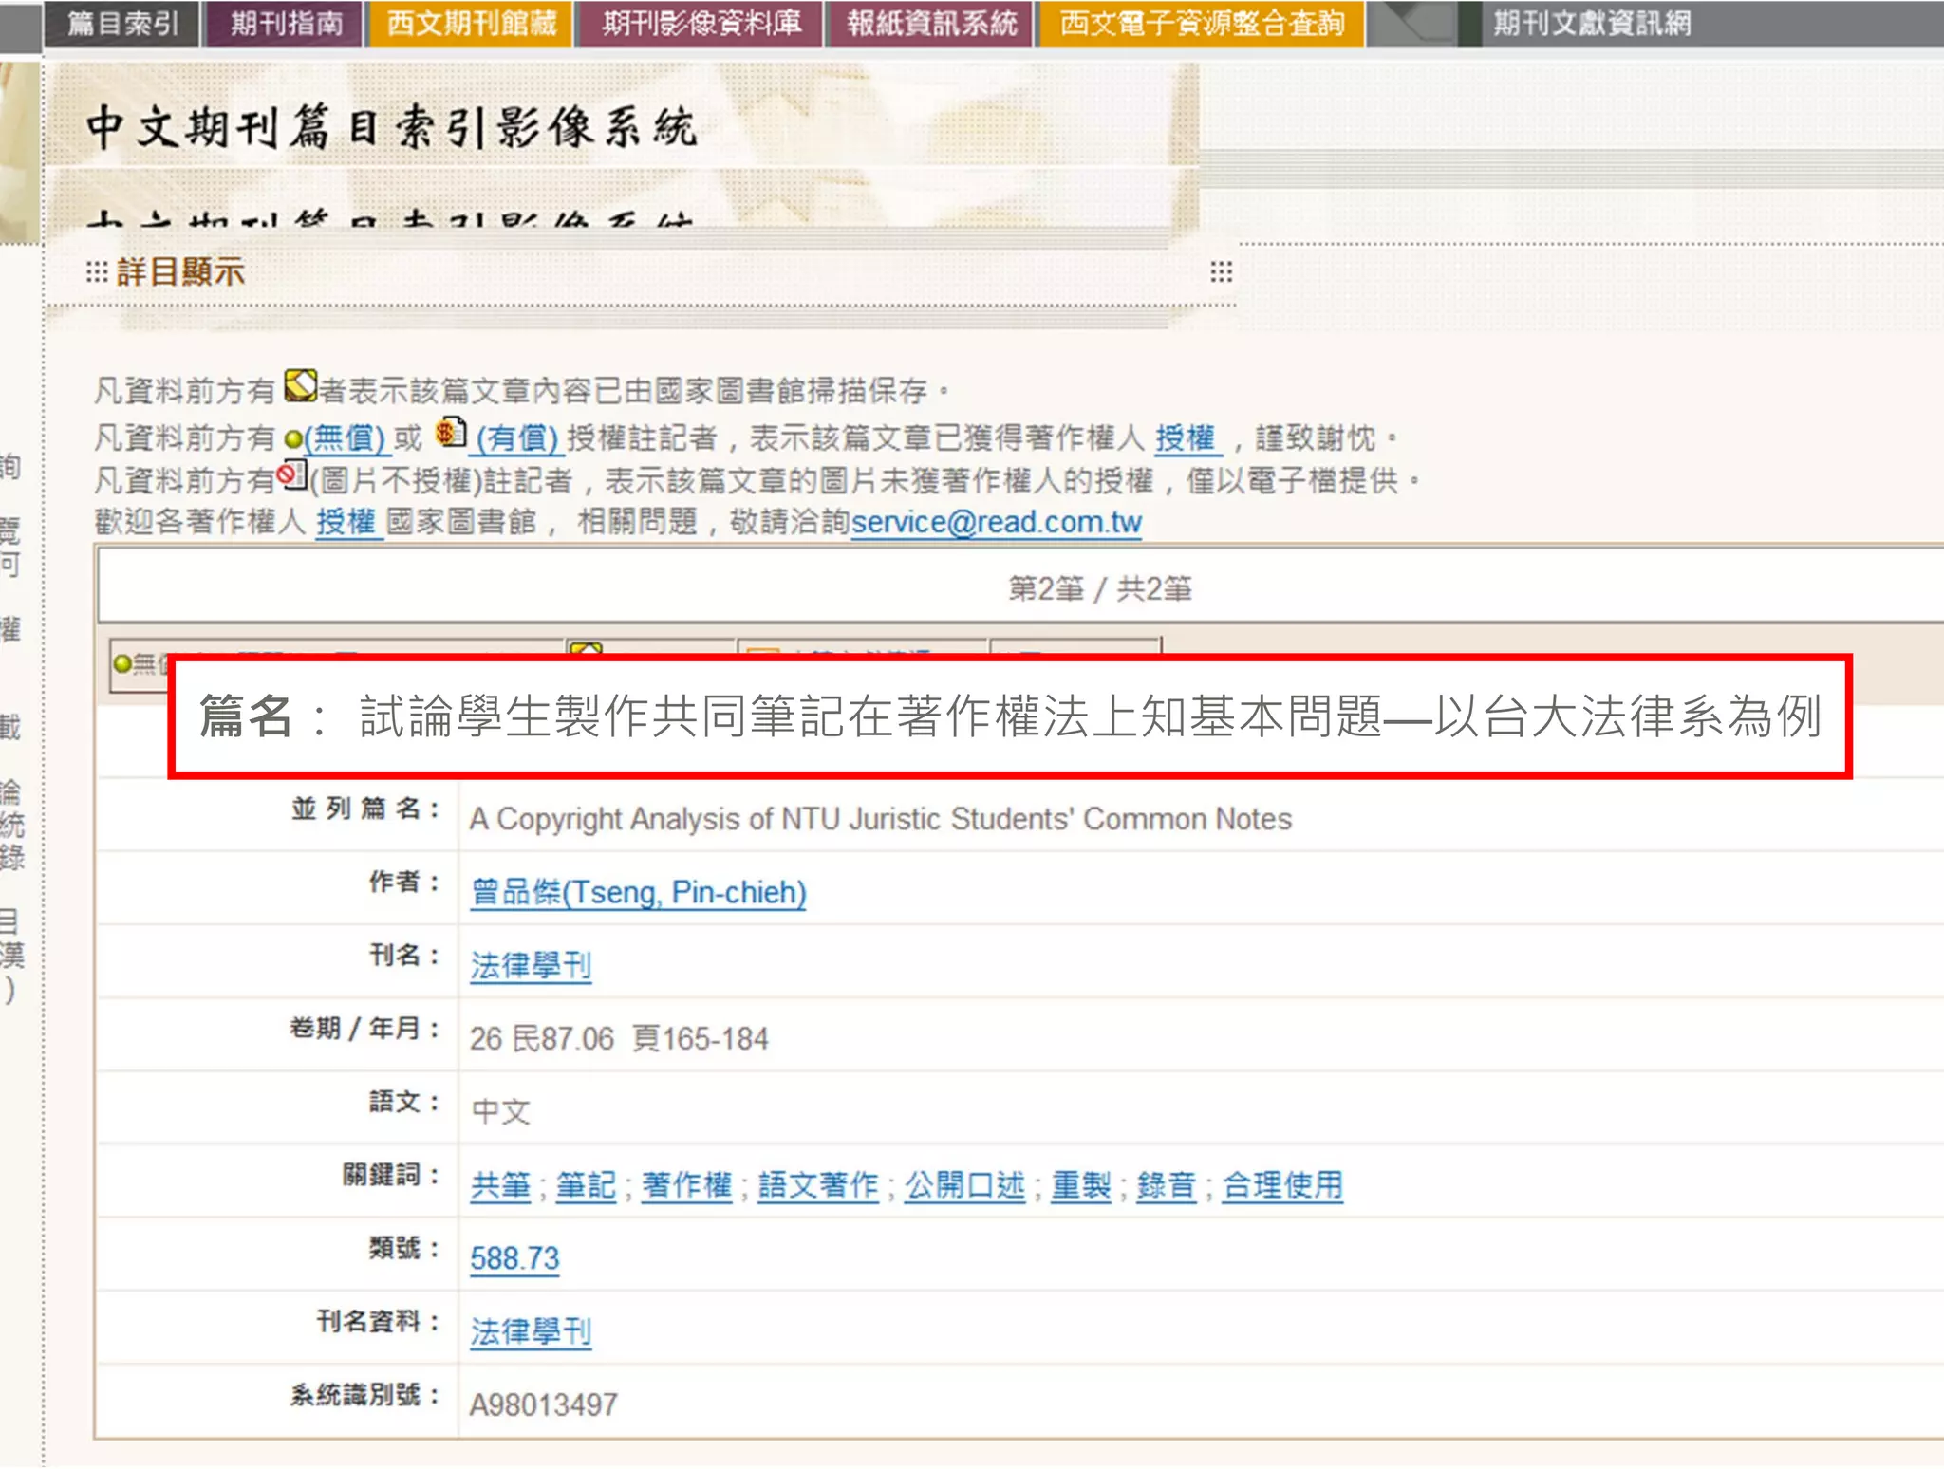Image resolution: width=1944 pixels, height=1469 pixels.
Task: Click keyword 重製
Action: coord(1081,1185)
